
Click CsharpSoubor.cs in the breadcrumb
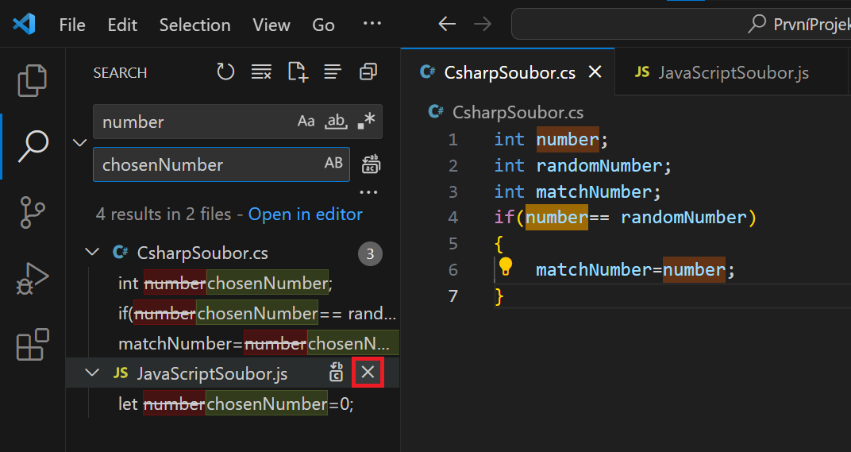coord(518,112)
